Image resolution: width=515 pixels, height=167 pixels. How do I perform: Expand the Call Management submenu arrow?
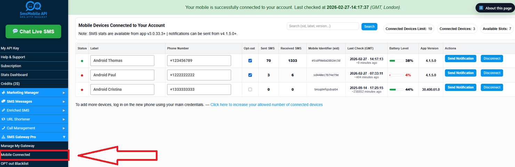(64, 128)
